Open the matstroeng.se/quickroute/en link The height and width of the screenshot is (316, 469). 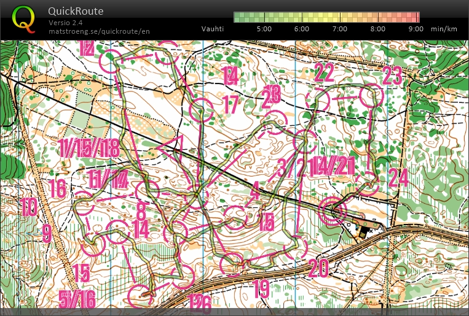click(98, 31)
